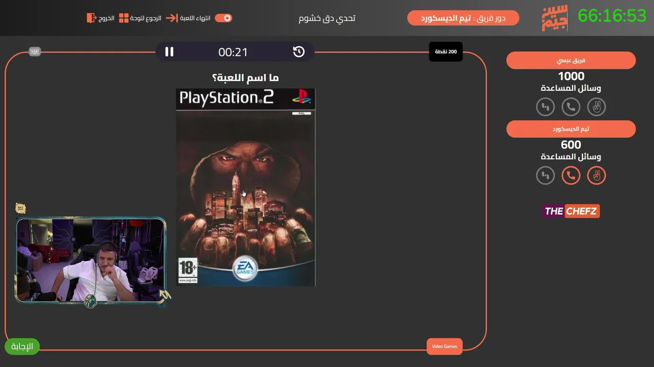This screenshot has width=654, height=367.
Task: Reveal the answer with الإجابة button
Action: point(22,347)
